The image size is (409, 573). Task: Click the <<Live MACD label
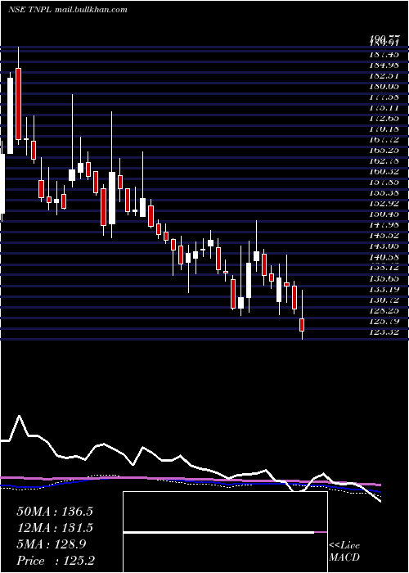coord(344,551)
